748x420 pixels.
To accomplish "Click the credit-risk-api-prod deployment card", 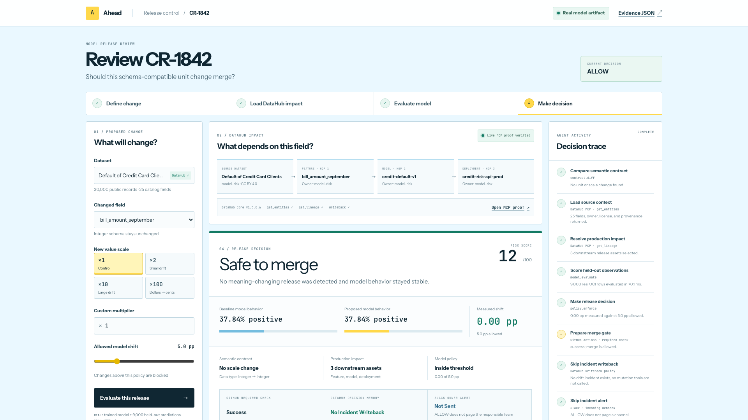I will click(496, 177).
